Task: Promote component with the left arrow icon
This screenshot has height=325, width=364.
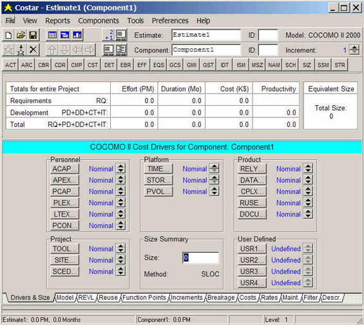Action: pos(77,50)
